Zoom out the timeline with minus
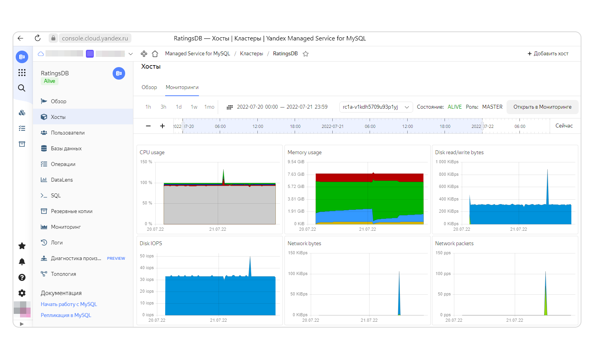 148,126
